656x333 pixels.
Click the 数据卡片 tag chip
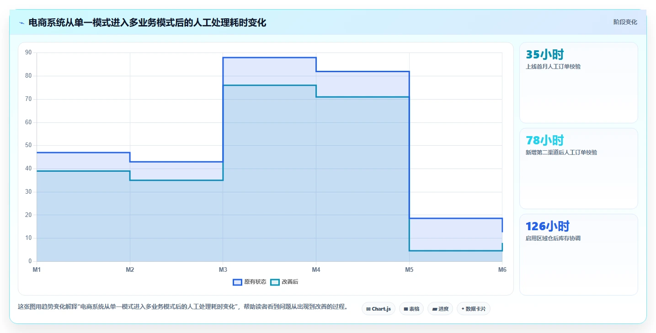[474, 309]
